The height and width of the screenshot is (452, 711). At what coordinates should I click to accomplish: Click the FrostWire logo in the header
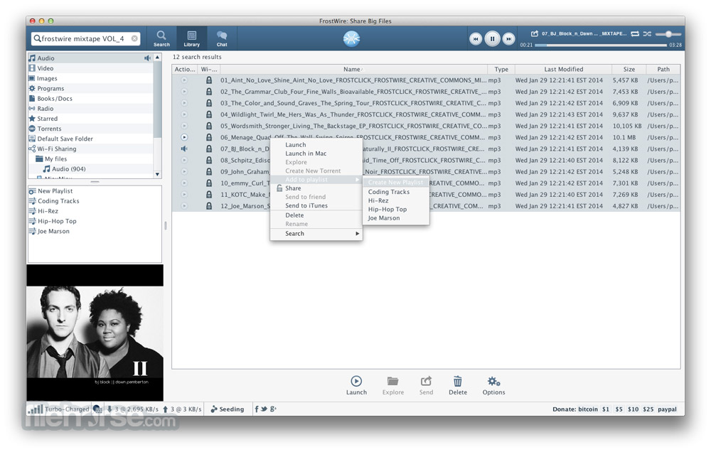tap(351, 39)
